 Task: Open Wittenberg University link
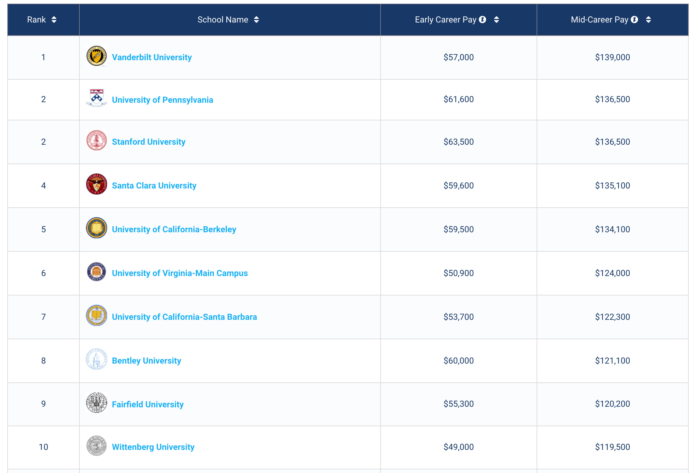[153, 447]
